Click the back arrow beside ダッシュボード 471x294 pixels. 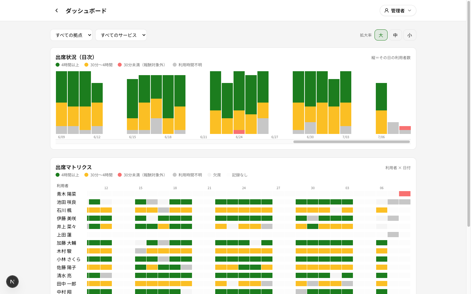[x=57, y=10]
